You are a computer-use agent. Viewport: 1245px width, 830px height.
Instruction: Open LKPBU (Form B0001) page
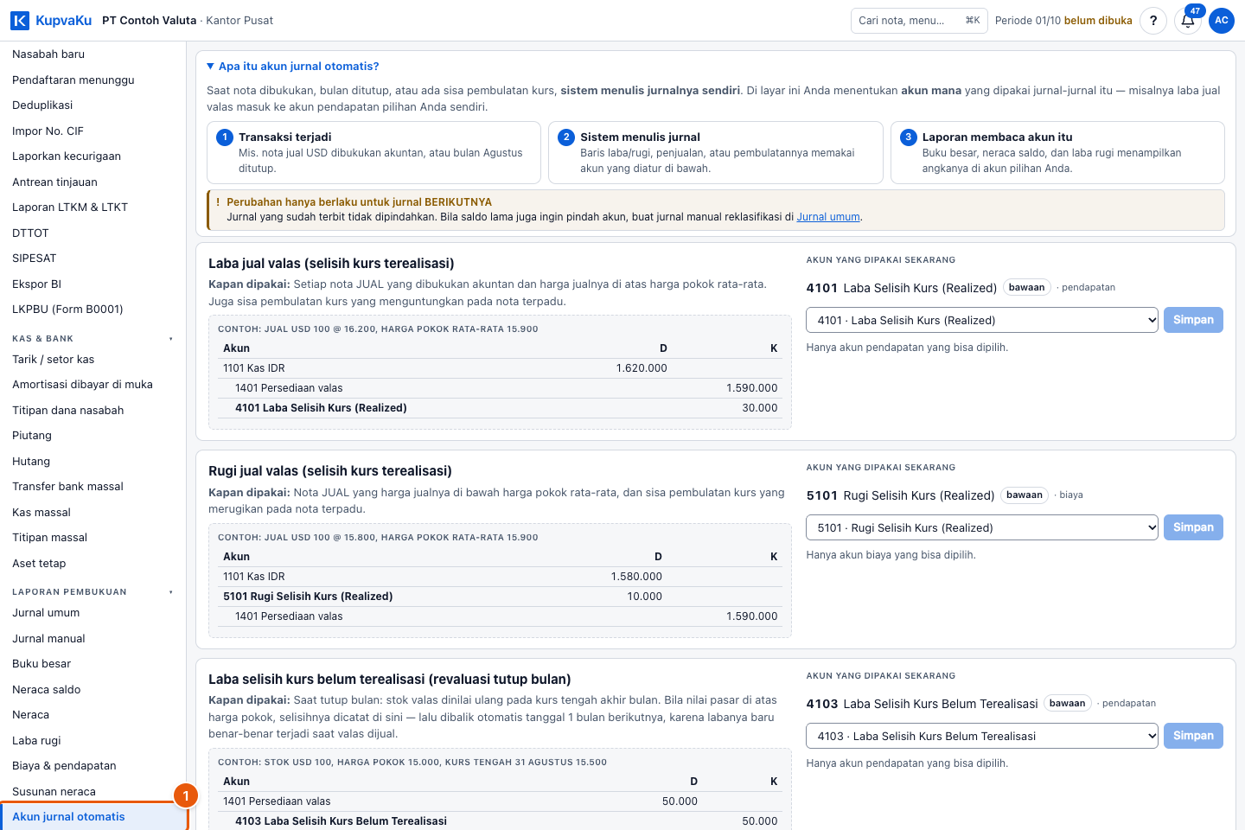93,310
